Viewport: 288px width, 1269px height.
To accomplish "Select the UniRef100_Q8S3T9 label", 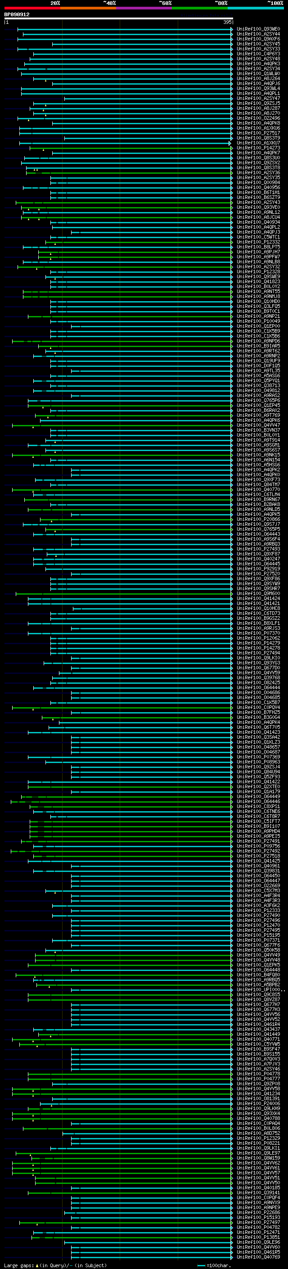I will point(258,138).
